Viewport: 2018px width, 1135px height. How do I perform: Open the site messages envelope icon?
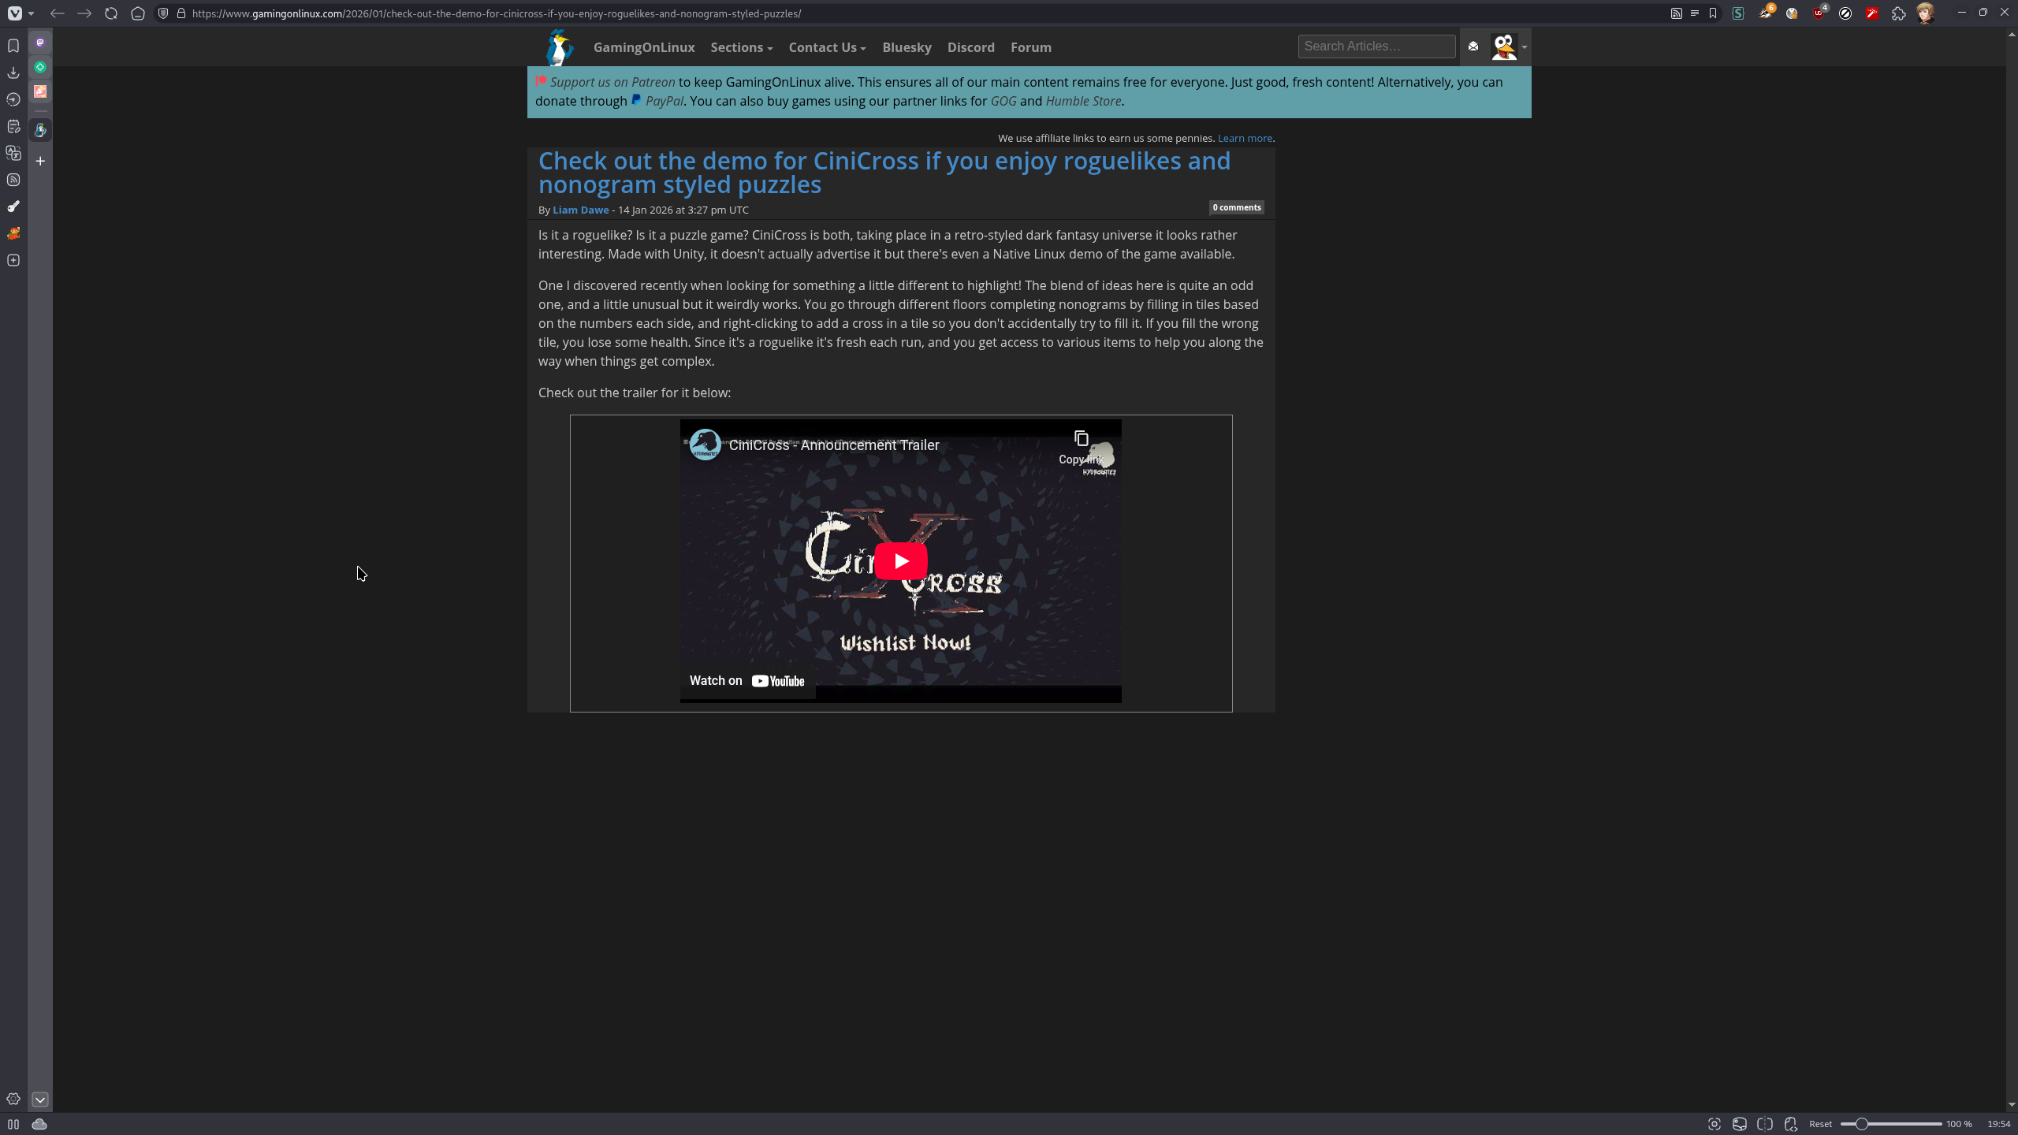(x=1473, y=47)
